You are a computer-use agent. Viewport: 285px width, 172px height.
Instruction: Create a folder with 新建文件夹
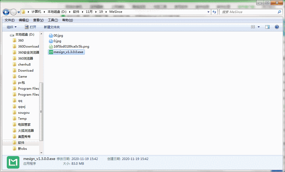coord(52,27)
